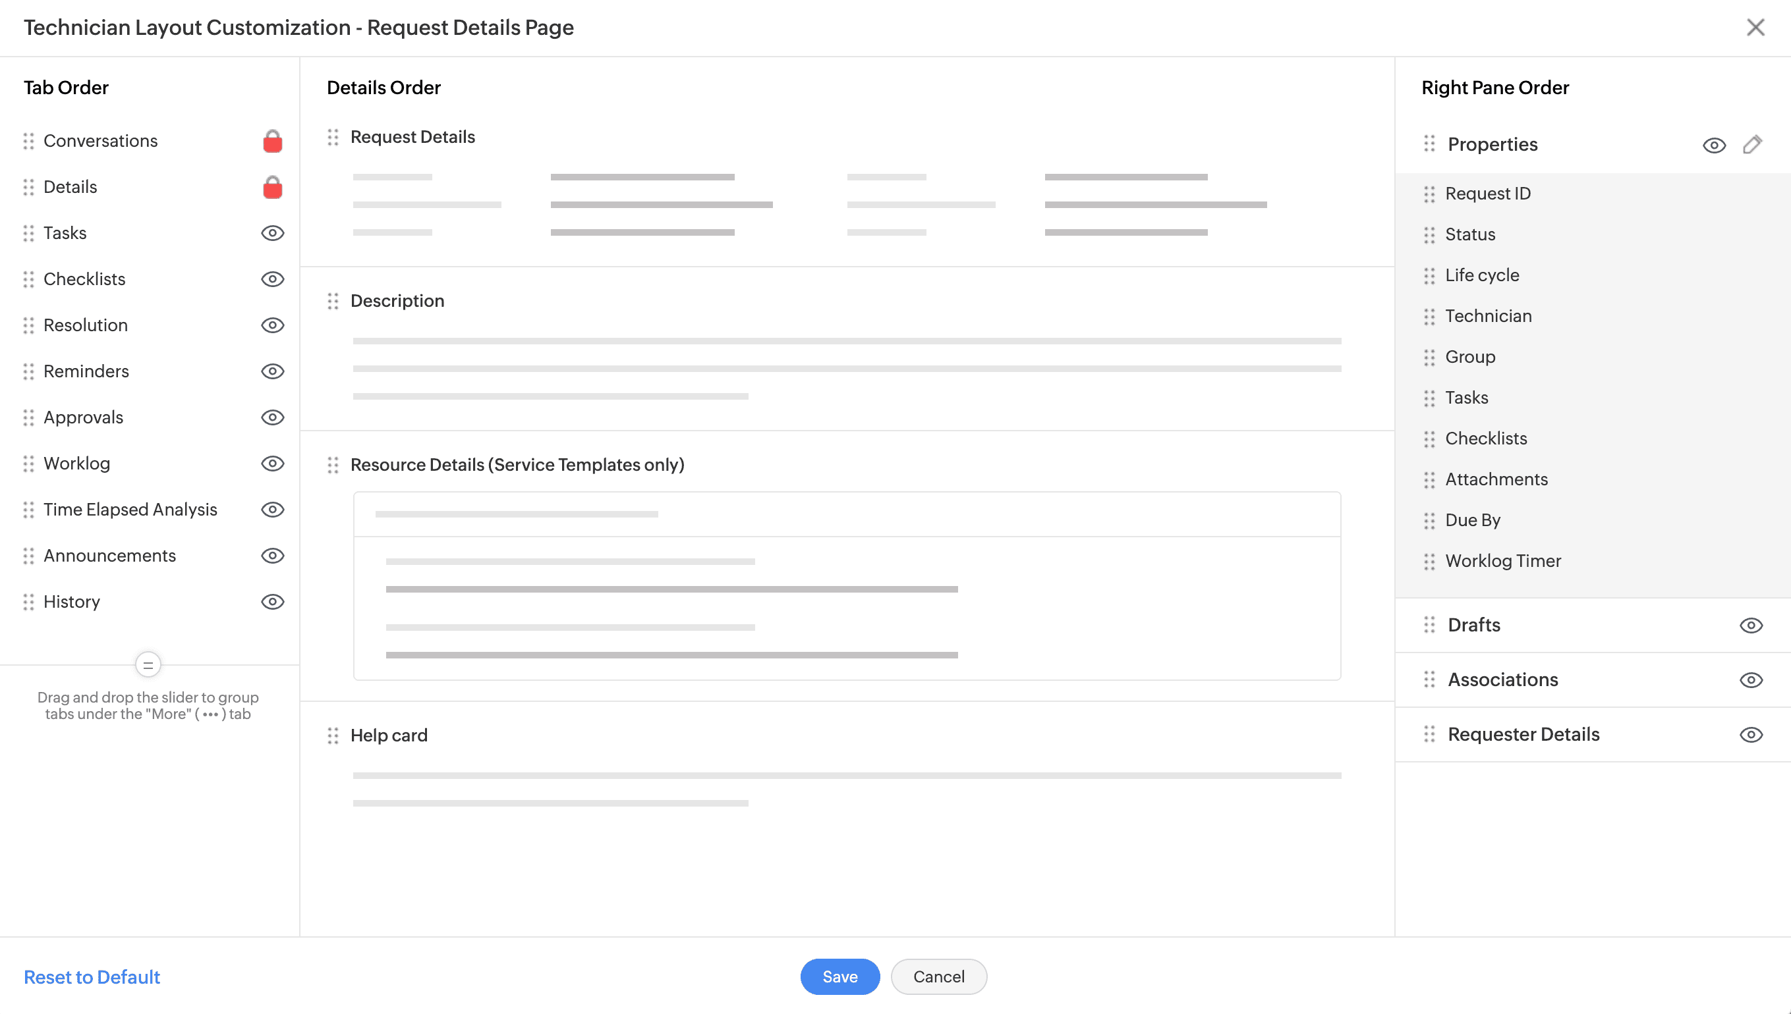This screenshot has width=1791, height=1014.
Task: Click Reset to Default link
Action: click(x=92, y=977)
